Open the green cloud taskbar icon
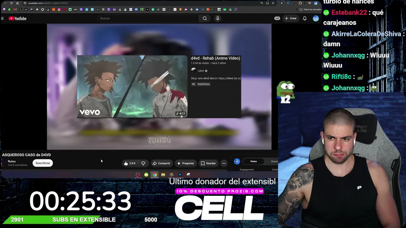Screen dimensions: 406x228 point(146,175)
